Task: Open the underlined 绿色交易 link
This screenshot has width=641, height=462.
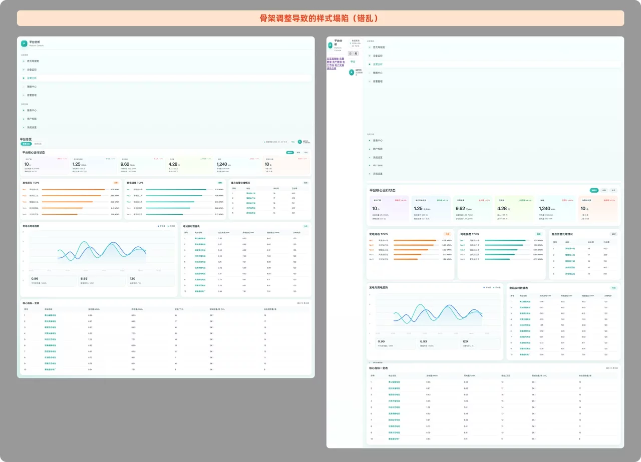Action: (331, 69)
